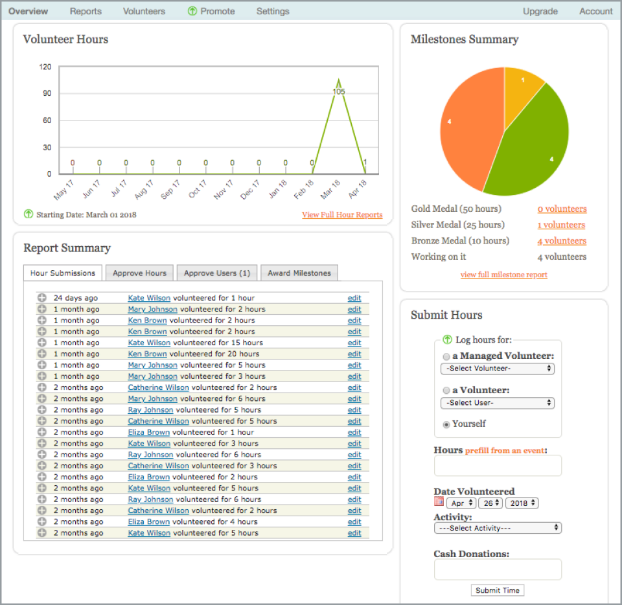Switch to the Approve Hours tab
Image resolution: width=622 pixels, height=605 pixels.
140,273
